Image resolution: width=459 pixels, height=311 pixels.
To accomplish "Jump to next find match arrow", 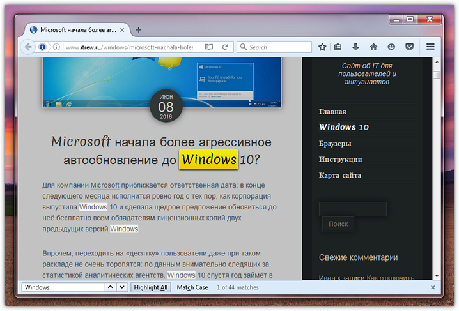I will click(122, 287).
